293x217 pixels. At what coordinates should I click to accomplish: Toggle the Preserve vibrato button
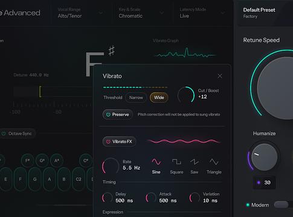click(x=118, y=115)
